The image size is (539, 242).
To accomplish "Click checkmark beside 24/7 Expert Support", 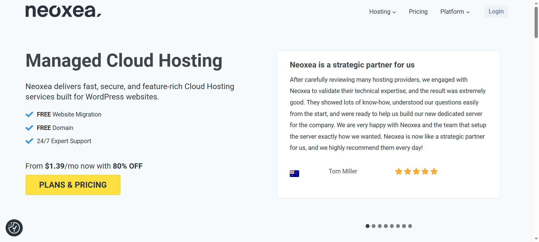I will 29,141.
